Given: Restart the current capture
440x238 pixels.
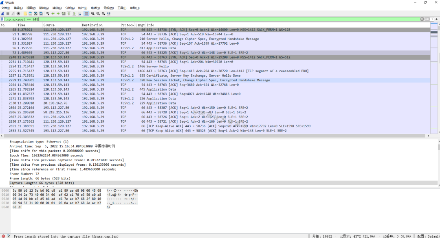Looking at the screenshot, I should [13, 13].
